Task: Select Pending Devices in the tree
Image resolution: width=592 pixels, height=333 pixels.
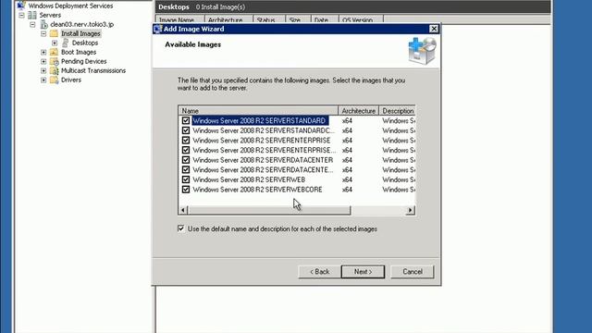Action: [84, 61]
